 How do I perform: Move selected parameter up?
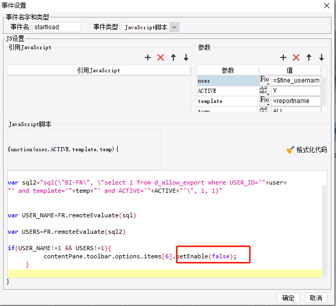coord(309,57)
